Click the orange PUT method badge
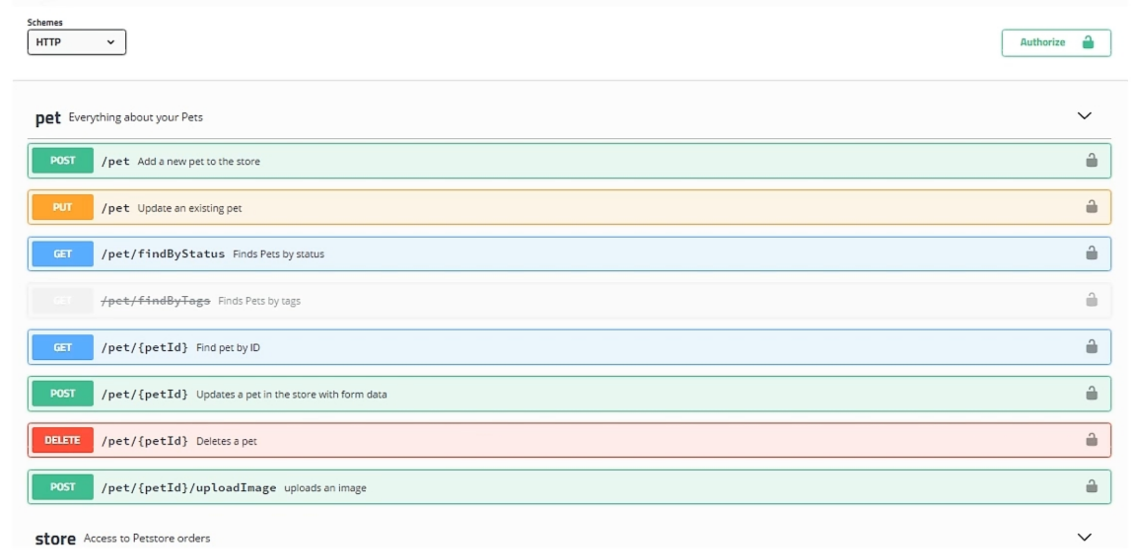Image resolution: width=1133 pixels, height=559 pixels. tap(62, 207)
